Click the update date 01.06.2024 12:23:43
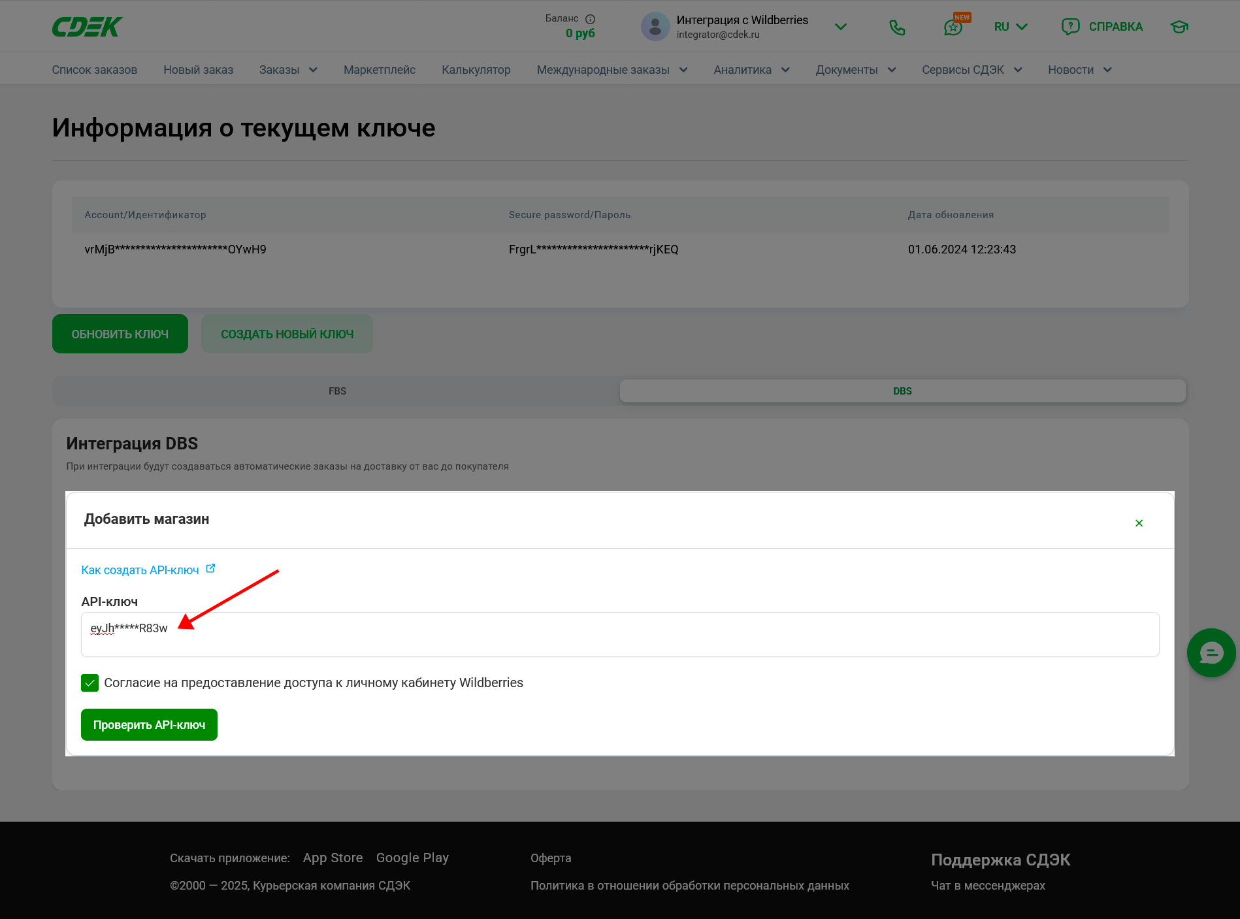This screenshot has height=919, width=1240. (x=962, y=250)
